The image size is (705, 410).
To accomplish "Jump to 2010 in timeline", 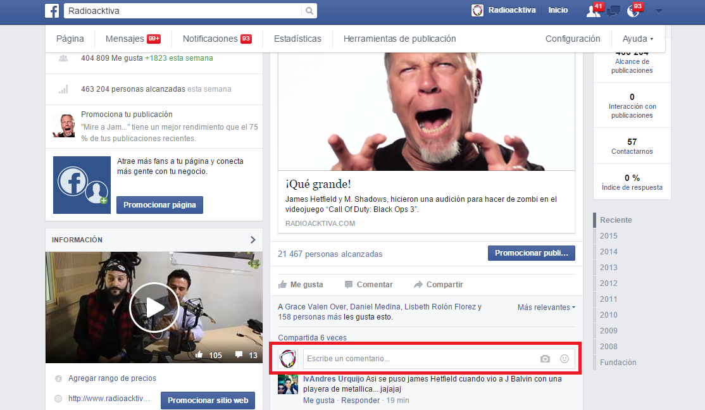I will pos(608,314).
